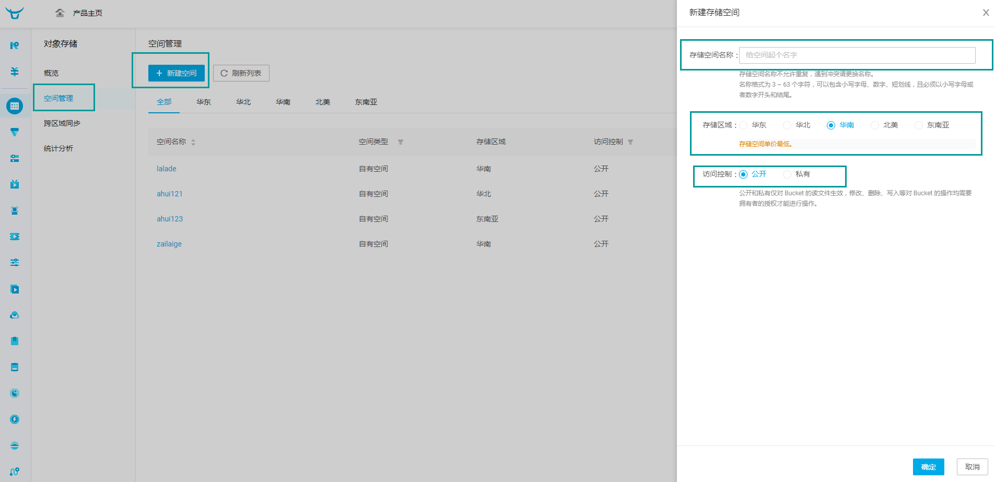This screenshot has width=995, height=482.
Task: Open the 访问控制 column filter
Action: (x=630, y=142)
